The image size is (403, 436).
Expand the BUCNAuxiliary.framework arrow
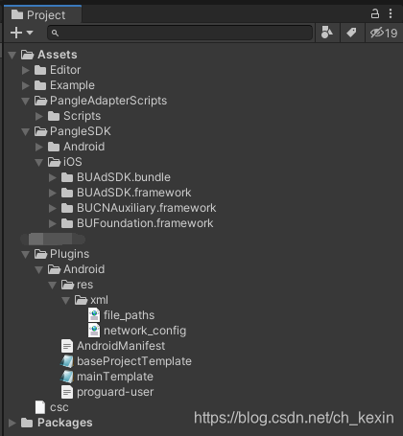(53, 208)
